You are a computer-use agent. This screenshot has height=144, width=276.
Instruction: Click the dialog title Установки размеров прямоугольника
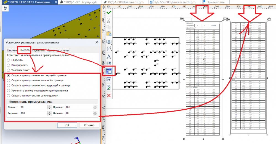pos(32,42)
